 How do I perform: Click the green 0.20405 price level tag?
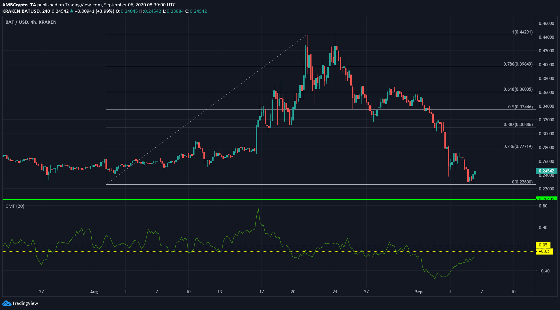coord(546,198)
